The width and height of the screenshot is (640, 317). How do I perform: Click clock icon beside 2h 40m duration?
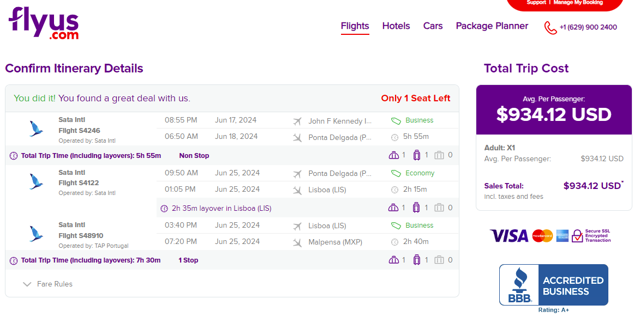pyautogui.click(x=394, y=242)
